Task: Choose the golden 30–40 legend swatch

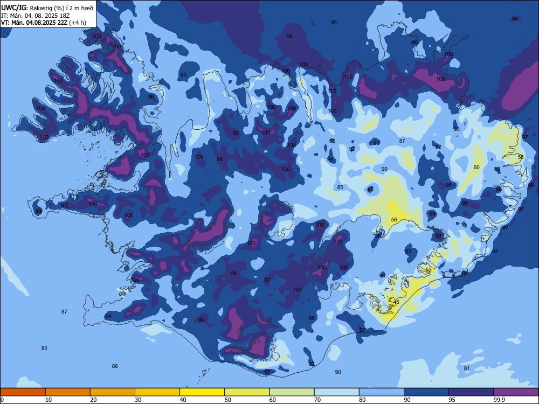Action: 157,392
